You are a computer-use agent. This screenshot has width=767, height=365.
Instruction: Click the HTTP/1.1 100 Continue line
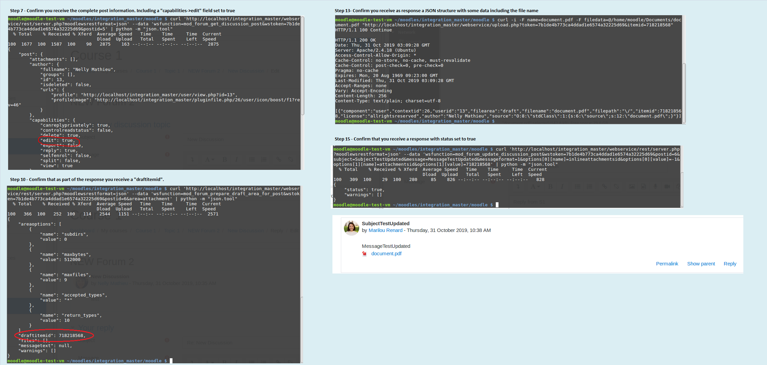click(364, 30)
